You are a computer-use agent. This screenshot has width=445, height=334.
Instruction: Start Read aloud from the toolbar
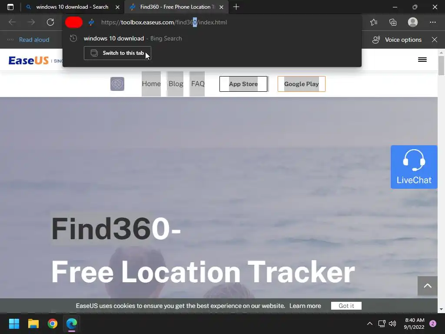(x=34, y=40)
